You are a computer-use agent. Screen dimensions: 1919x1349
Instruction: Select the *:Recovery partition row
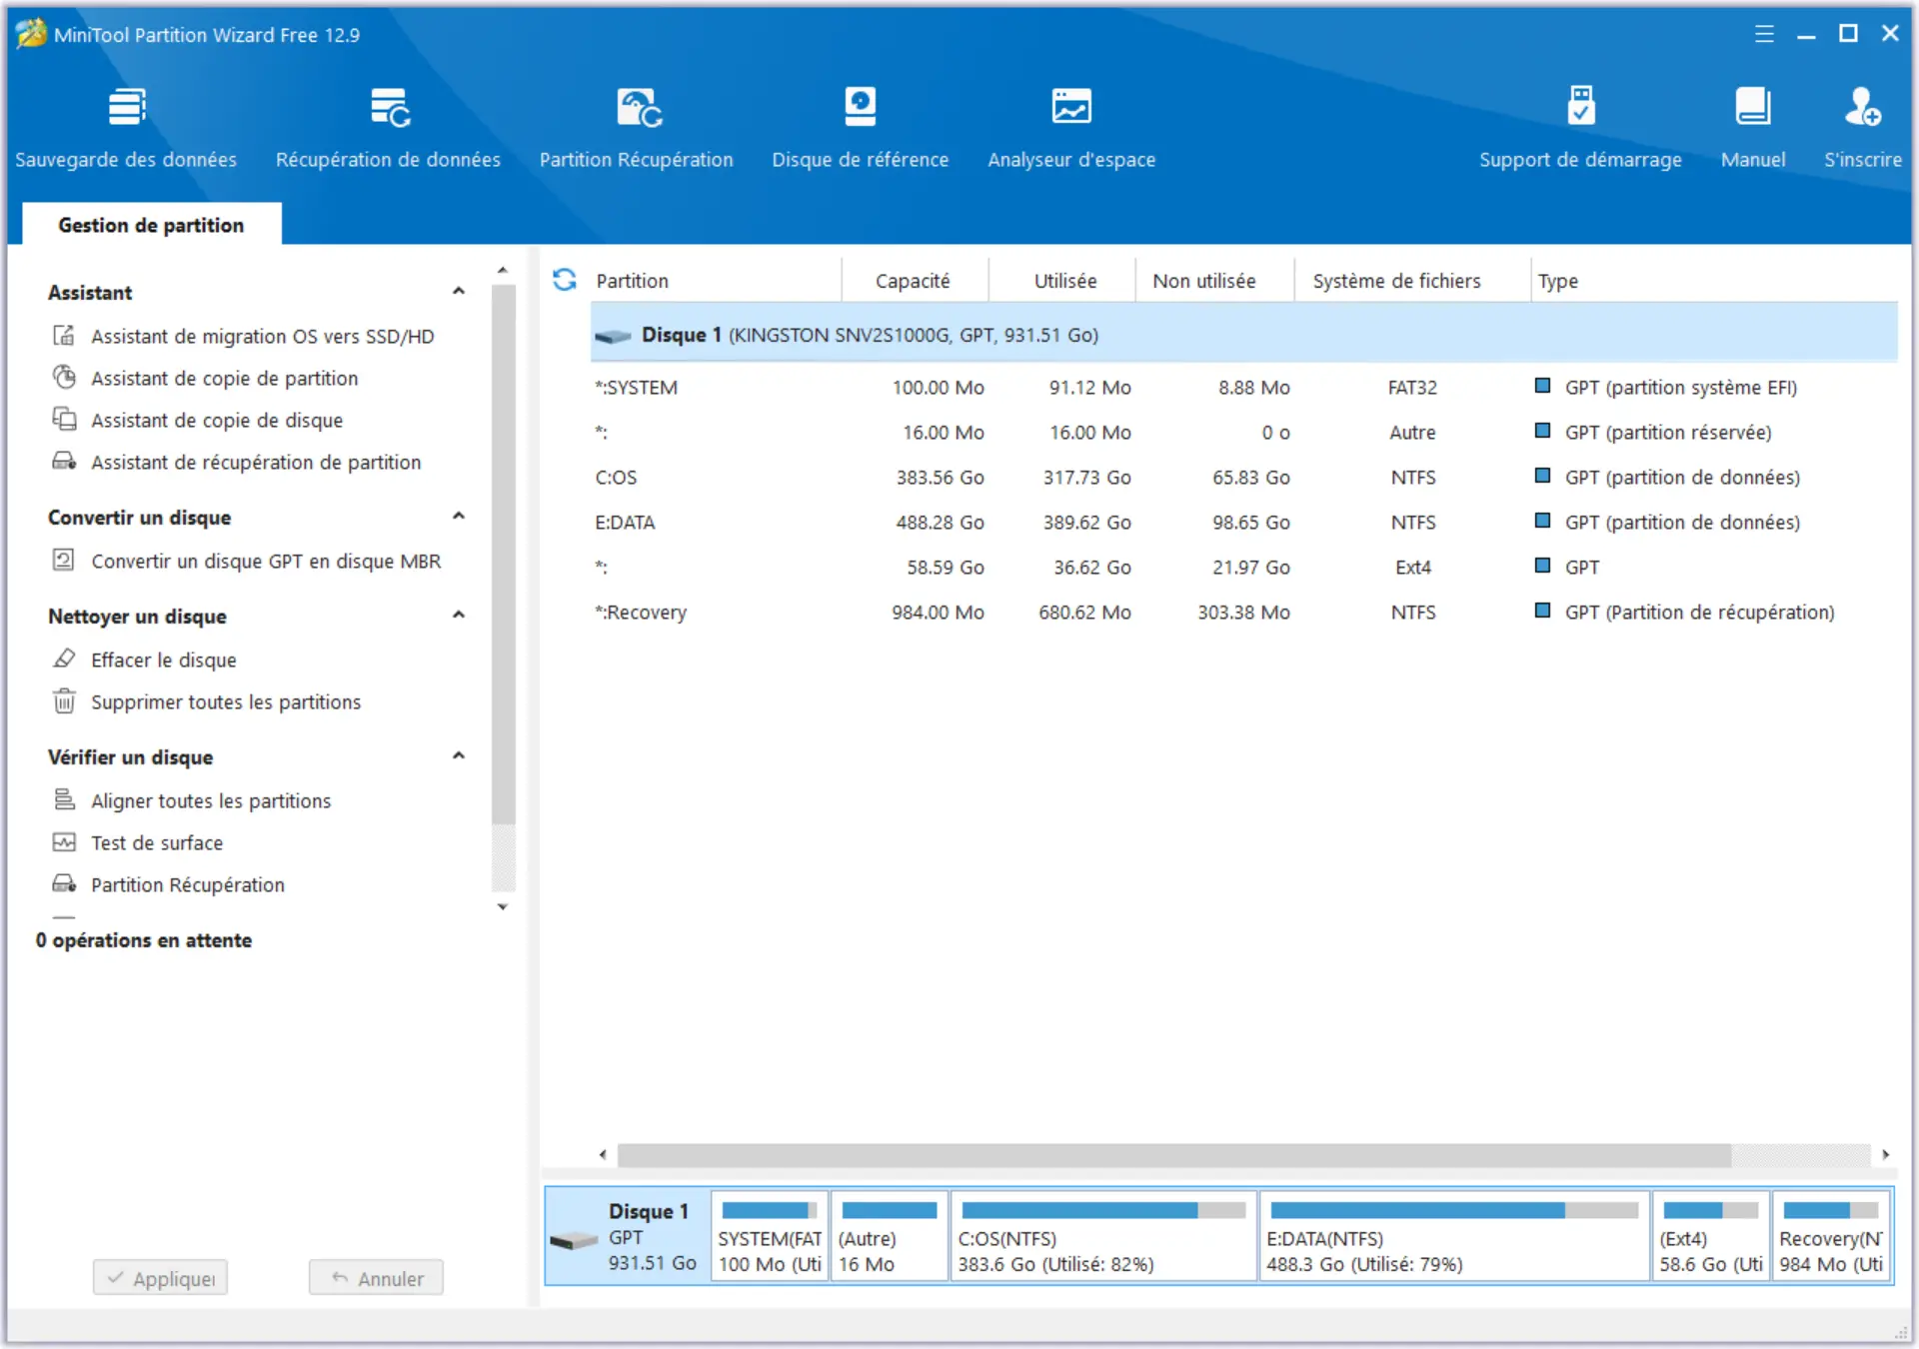point(1243,613)
